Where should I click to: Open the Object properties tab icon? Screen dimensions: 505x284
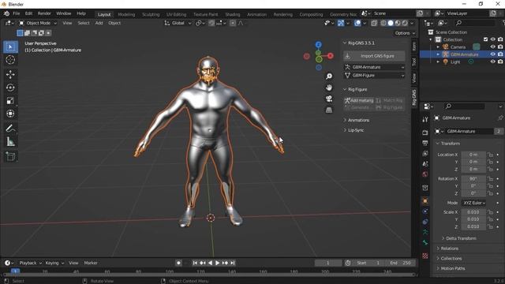(425, 201)
